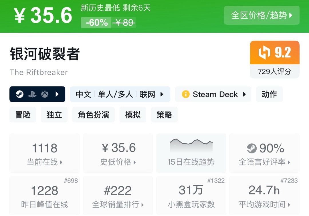Open 平均游戏时间 details

(264, 195)
